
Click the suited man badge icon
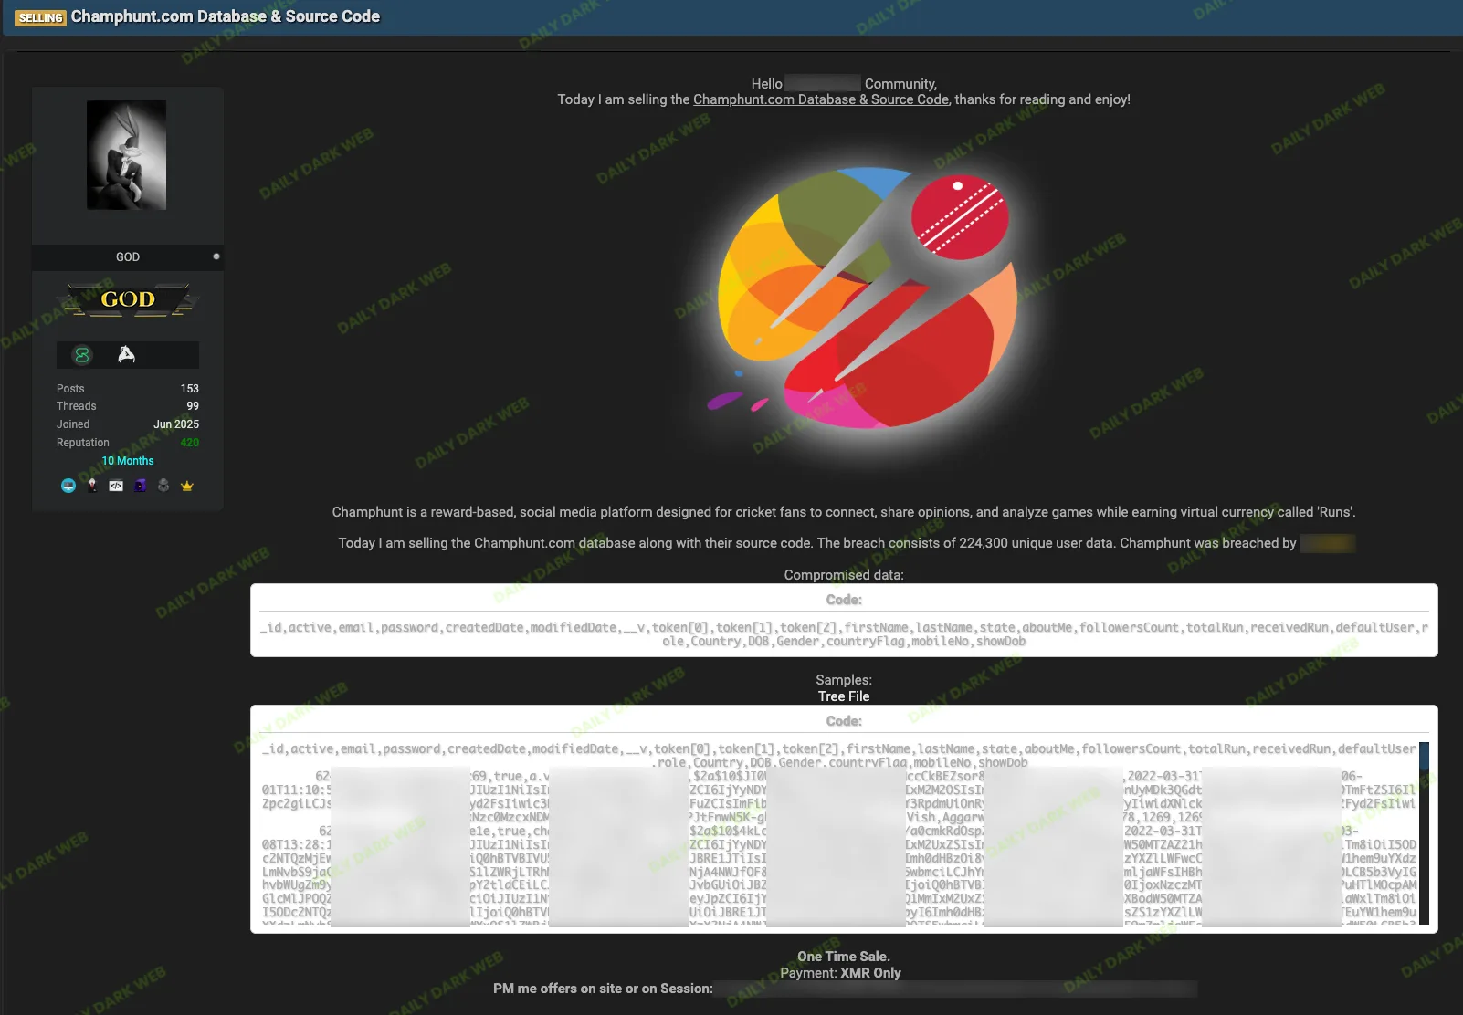pos(92,486)
